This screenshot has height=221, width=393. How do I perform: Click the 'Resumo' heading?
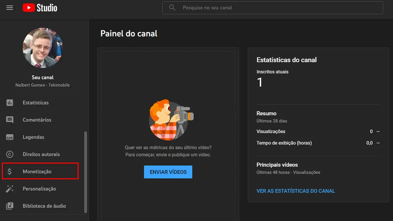point(267,113)
